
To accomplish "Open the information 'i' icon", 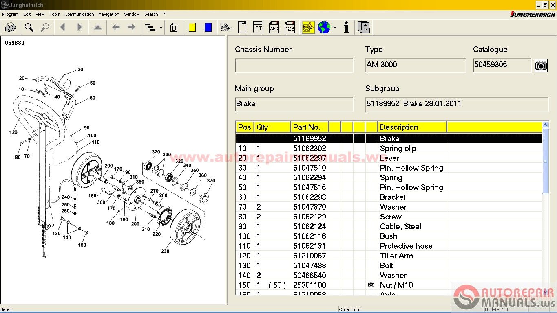I will click(347, 27).
